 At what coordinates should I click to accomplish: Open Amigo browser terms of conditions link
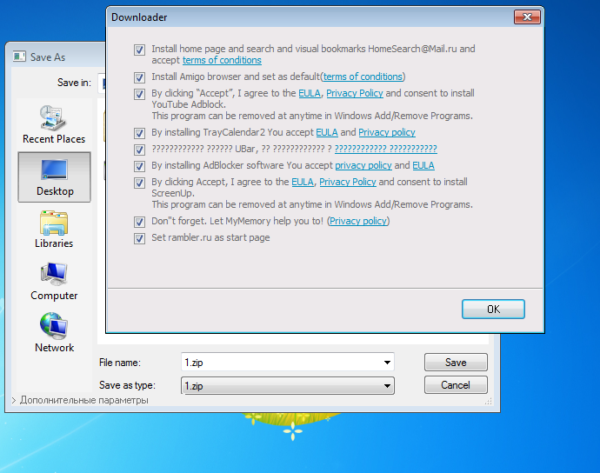pos(363,77)
